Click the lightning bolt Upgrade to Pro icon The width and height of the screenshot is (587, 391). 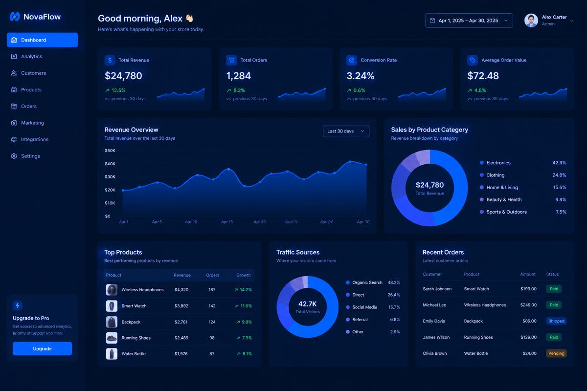click(18, 306)
